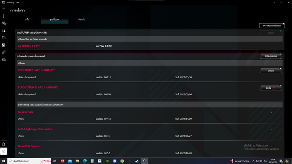
Task: Open the weather widget on taskbar
Action: 240,161
